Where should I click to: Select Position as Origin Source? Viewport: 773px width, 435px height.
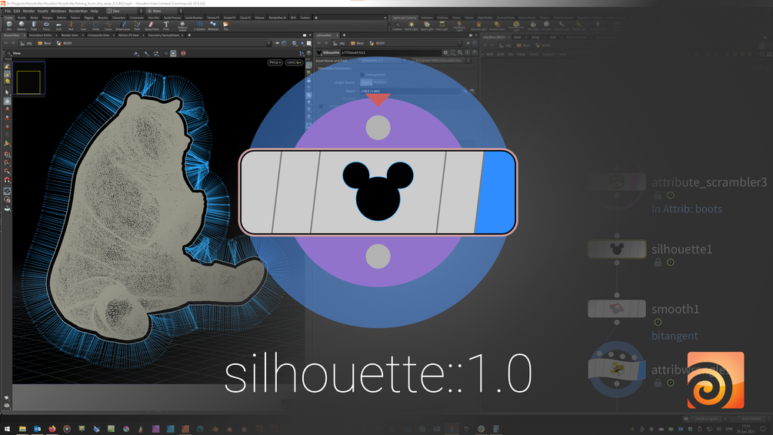[x=380, y=82]
